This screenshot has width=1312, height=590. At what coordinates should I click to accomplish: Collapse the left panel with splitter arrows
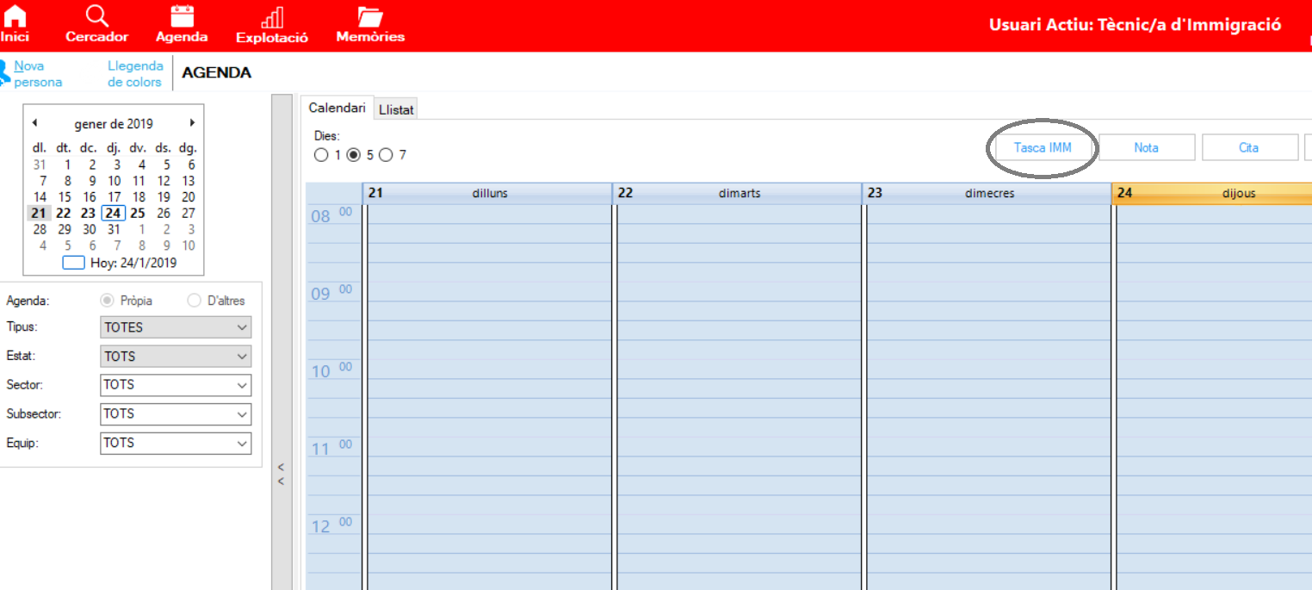click(x=281, y=474)
